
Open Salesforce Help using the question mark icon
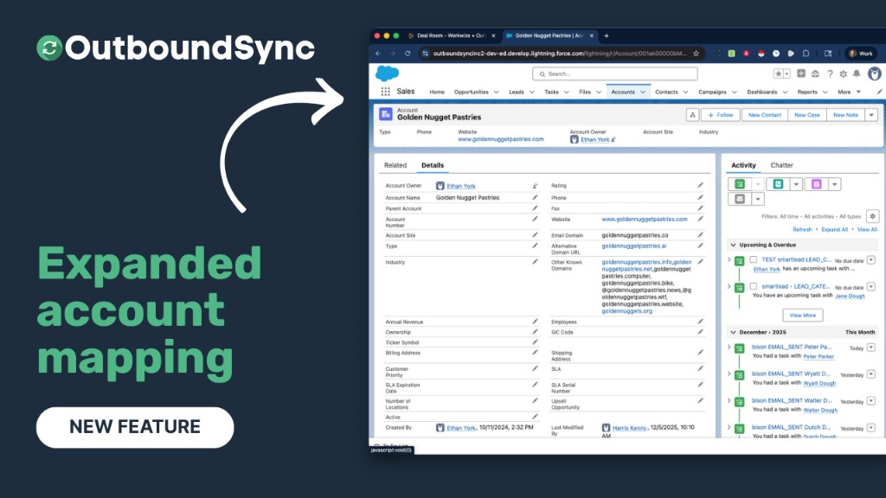tap(831, 73)
